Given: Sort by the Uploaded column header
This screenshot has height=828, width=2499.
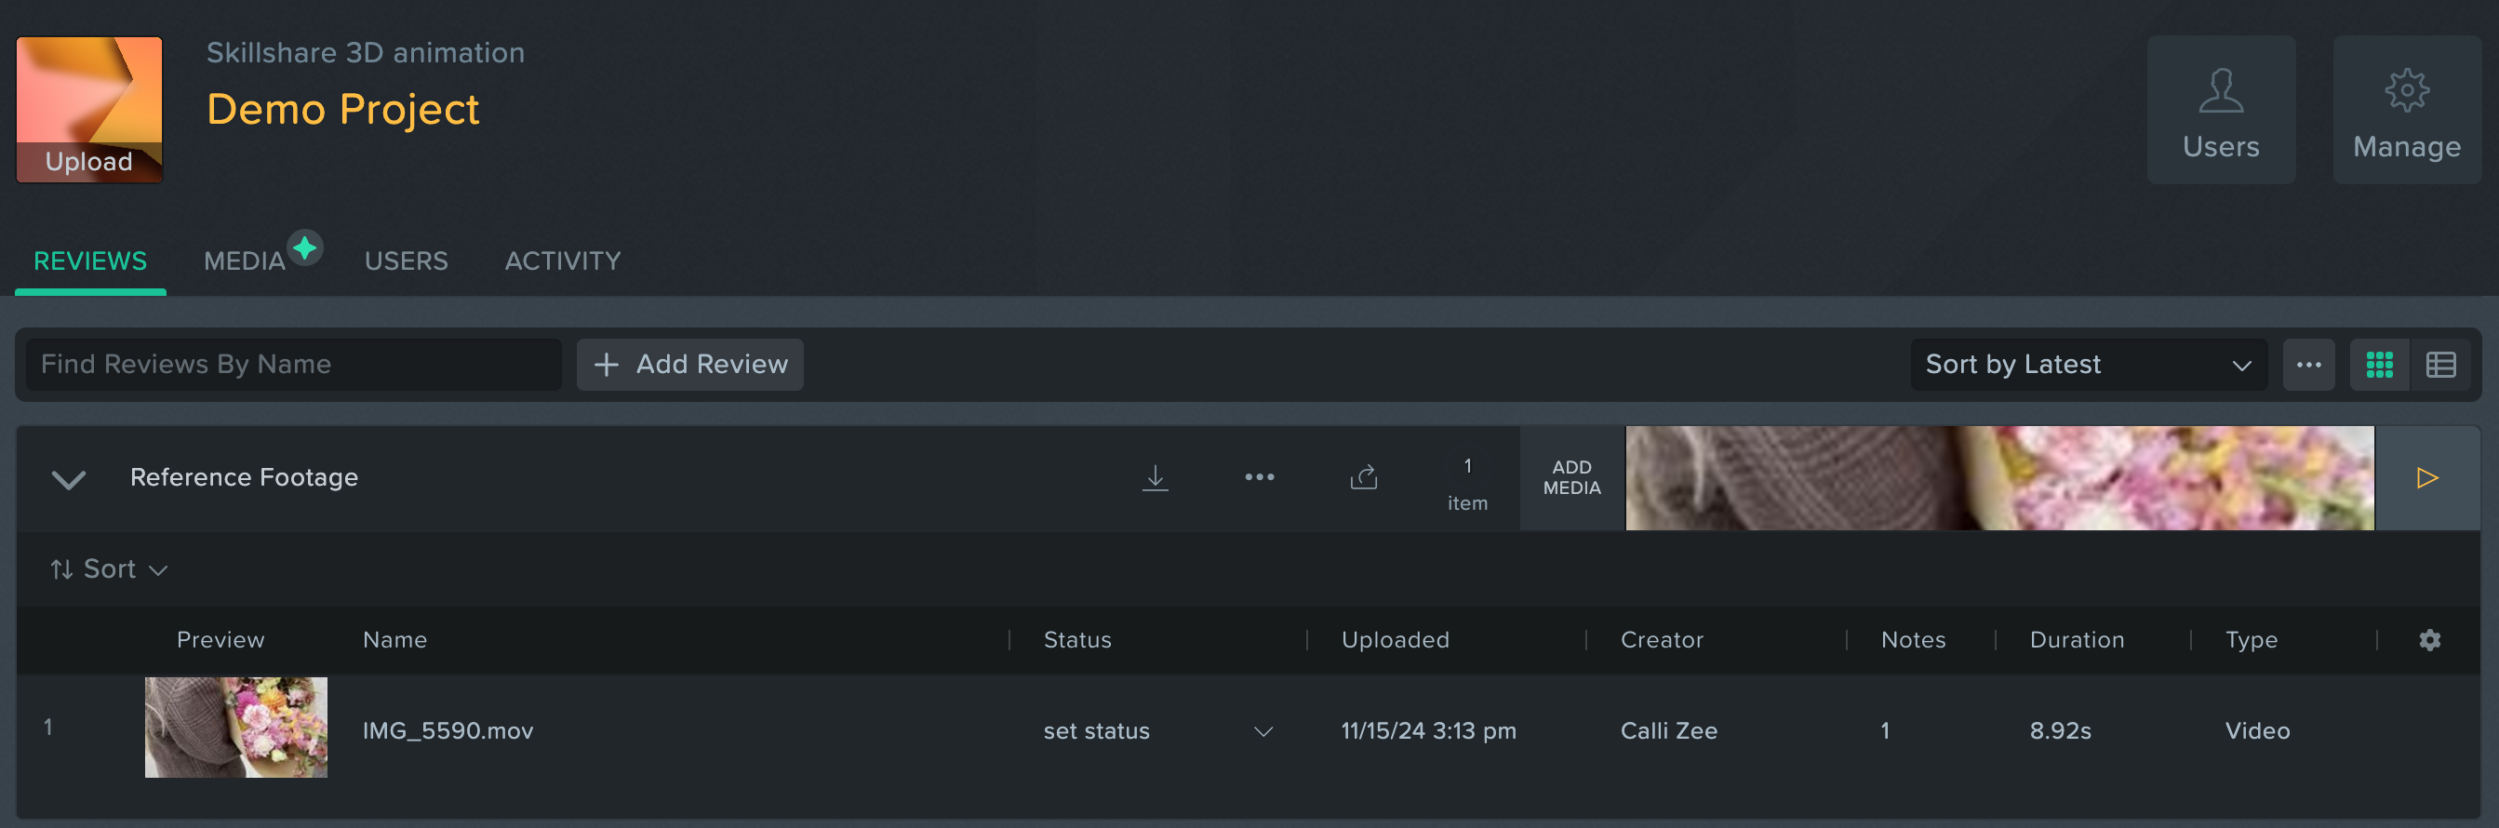Looking at the screenshot, I should click(x=1395, y=640).
